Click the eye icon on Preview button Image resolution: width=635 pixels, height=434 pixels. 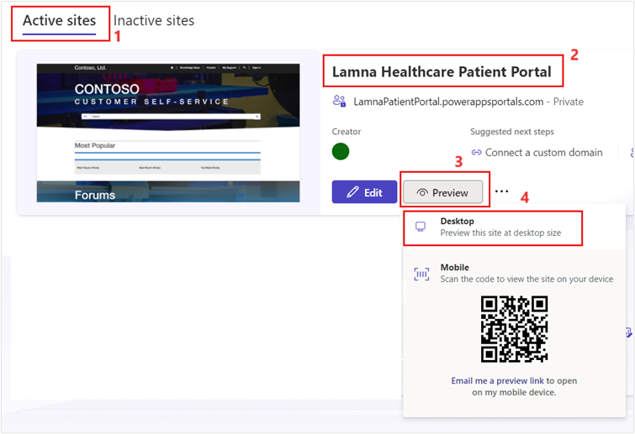coord(422,193)
